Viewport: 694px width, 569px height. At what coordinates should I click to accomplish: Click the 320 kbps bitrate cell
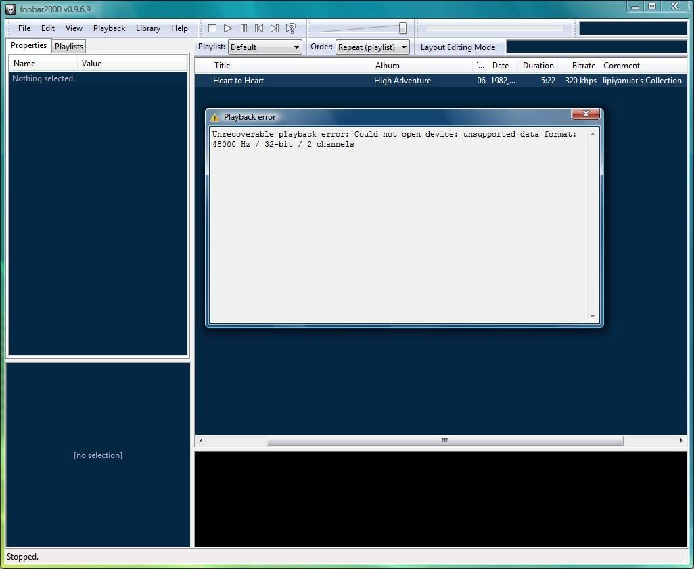point(580,81)
